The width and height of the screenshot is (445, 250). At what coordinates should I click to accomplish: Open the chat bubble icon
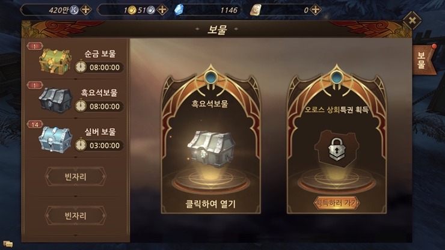point(8,243)
